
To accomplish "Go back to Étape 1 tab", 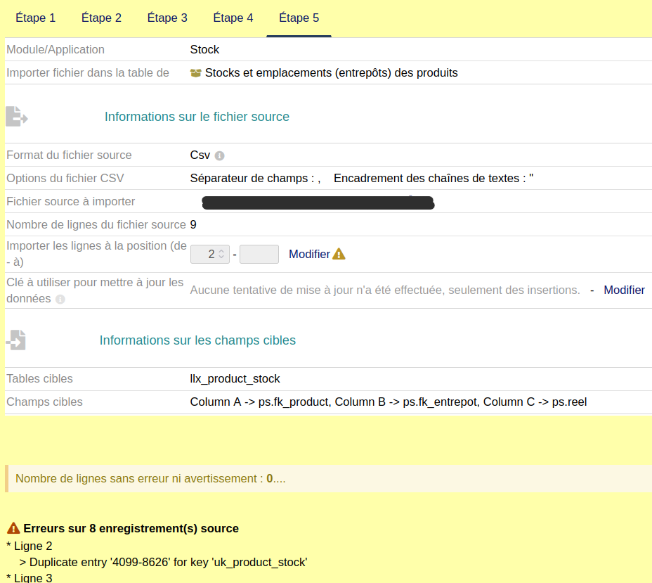I will pyautogui.click(x=36, y=18).
